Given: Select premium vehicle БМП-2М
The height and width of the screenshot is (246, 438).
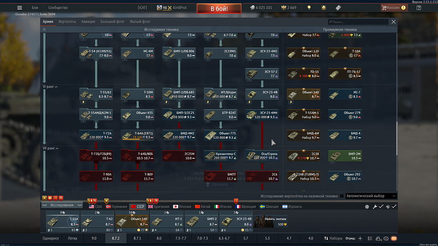Looking at the screenshot, I should pos(345,156).
